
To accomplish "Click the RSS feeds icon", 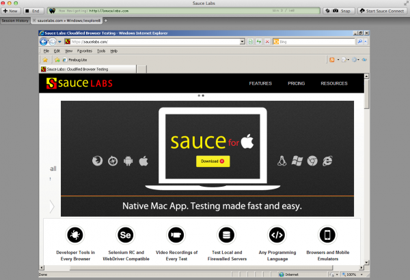I will coord(332,60).
